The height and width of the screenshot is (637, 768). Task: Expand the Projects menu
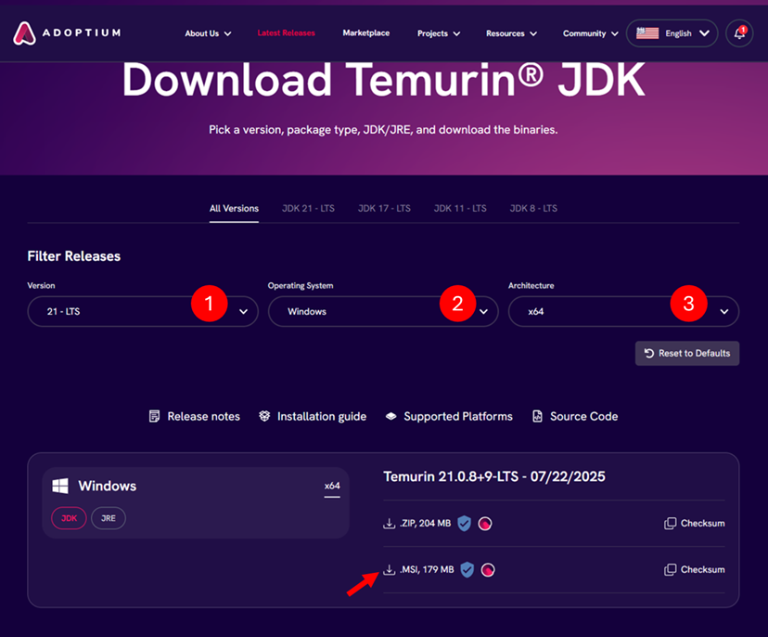pyautogui.click(x=439, y=33)
